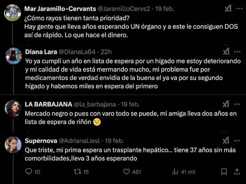Open Grok analysis on Supernova's tweet
The image size is (246, 184).
tap(226, 141)
